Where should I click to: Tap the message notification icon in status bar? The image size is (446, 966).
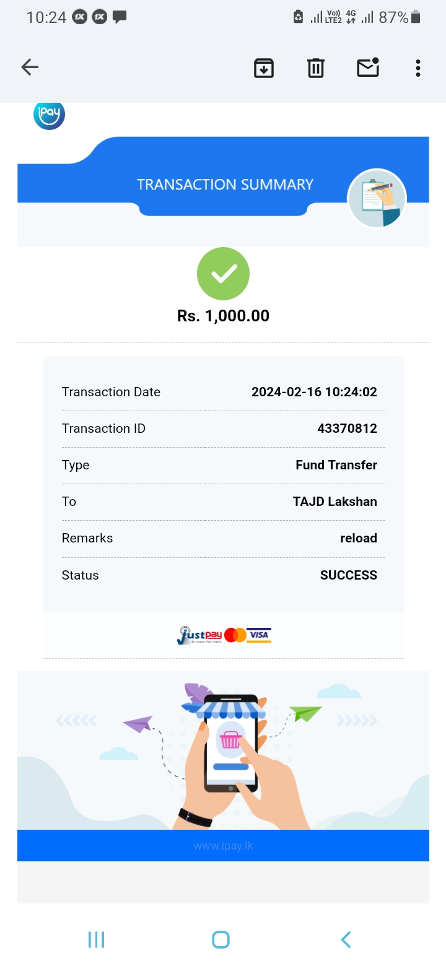[120, 17]
